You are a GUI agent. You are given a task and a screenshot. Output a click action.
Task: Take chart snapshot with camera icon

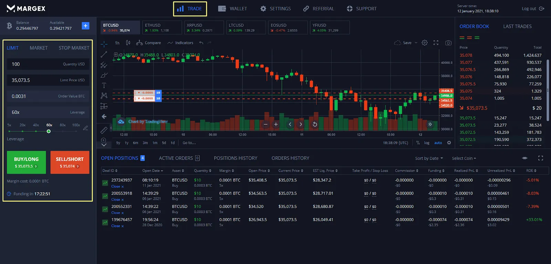pyautogui.click(x=448, y=43)
